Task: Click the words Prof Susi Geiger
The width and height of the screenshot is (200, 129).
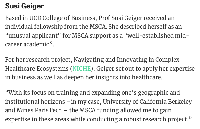Action: coord(120,18)
